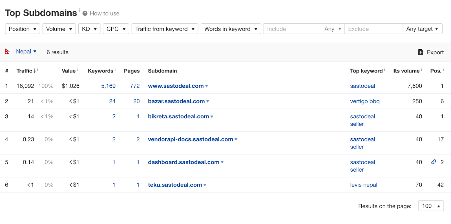Sort table by Keywords column header
Screen dimensions: 451x224
click(x=101, y=71)
